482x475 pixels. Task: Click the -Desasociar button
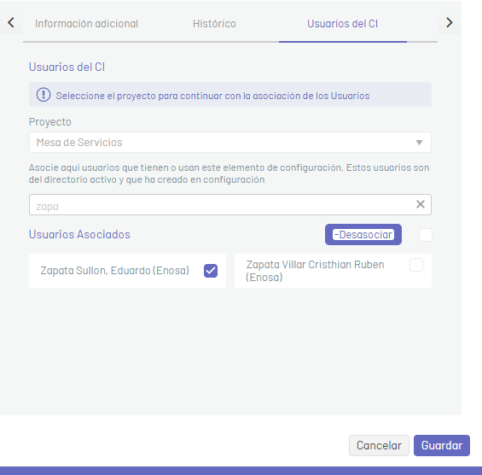[363, 235]
